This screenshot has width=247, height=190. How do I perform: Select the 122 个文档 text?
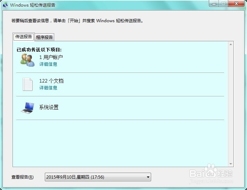point(51,81)
